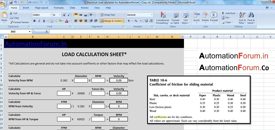Screen dimensions: 275x130
Task: Open the Formulas ribbon tab
Action: [59, 8]
